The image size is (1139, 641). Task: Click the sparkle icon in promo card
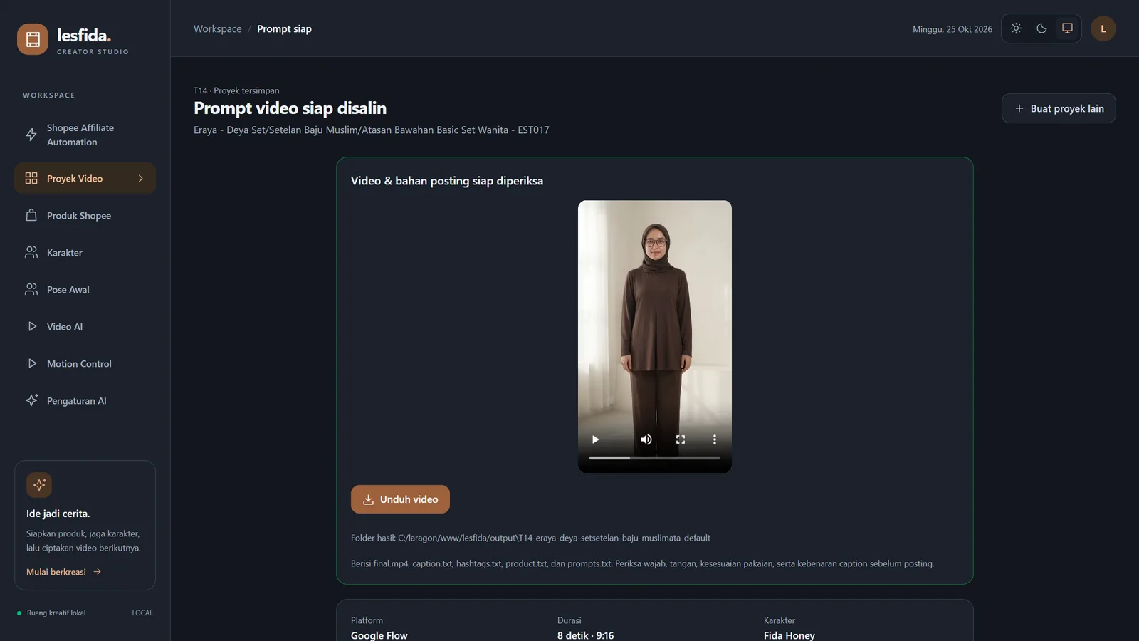point(39,485)
